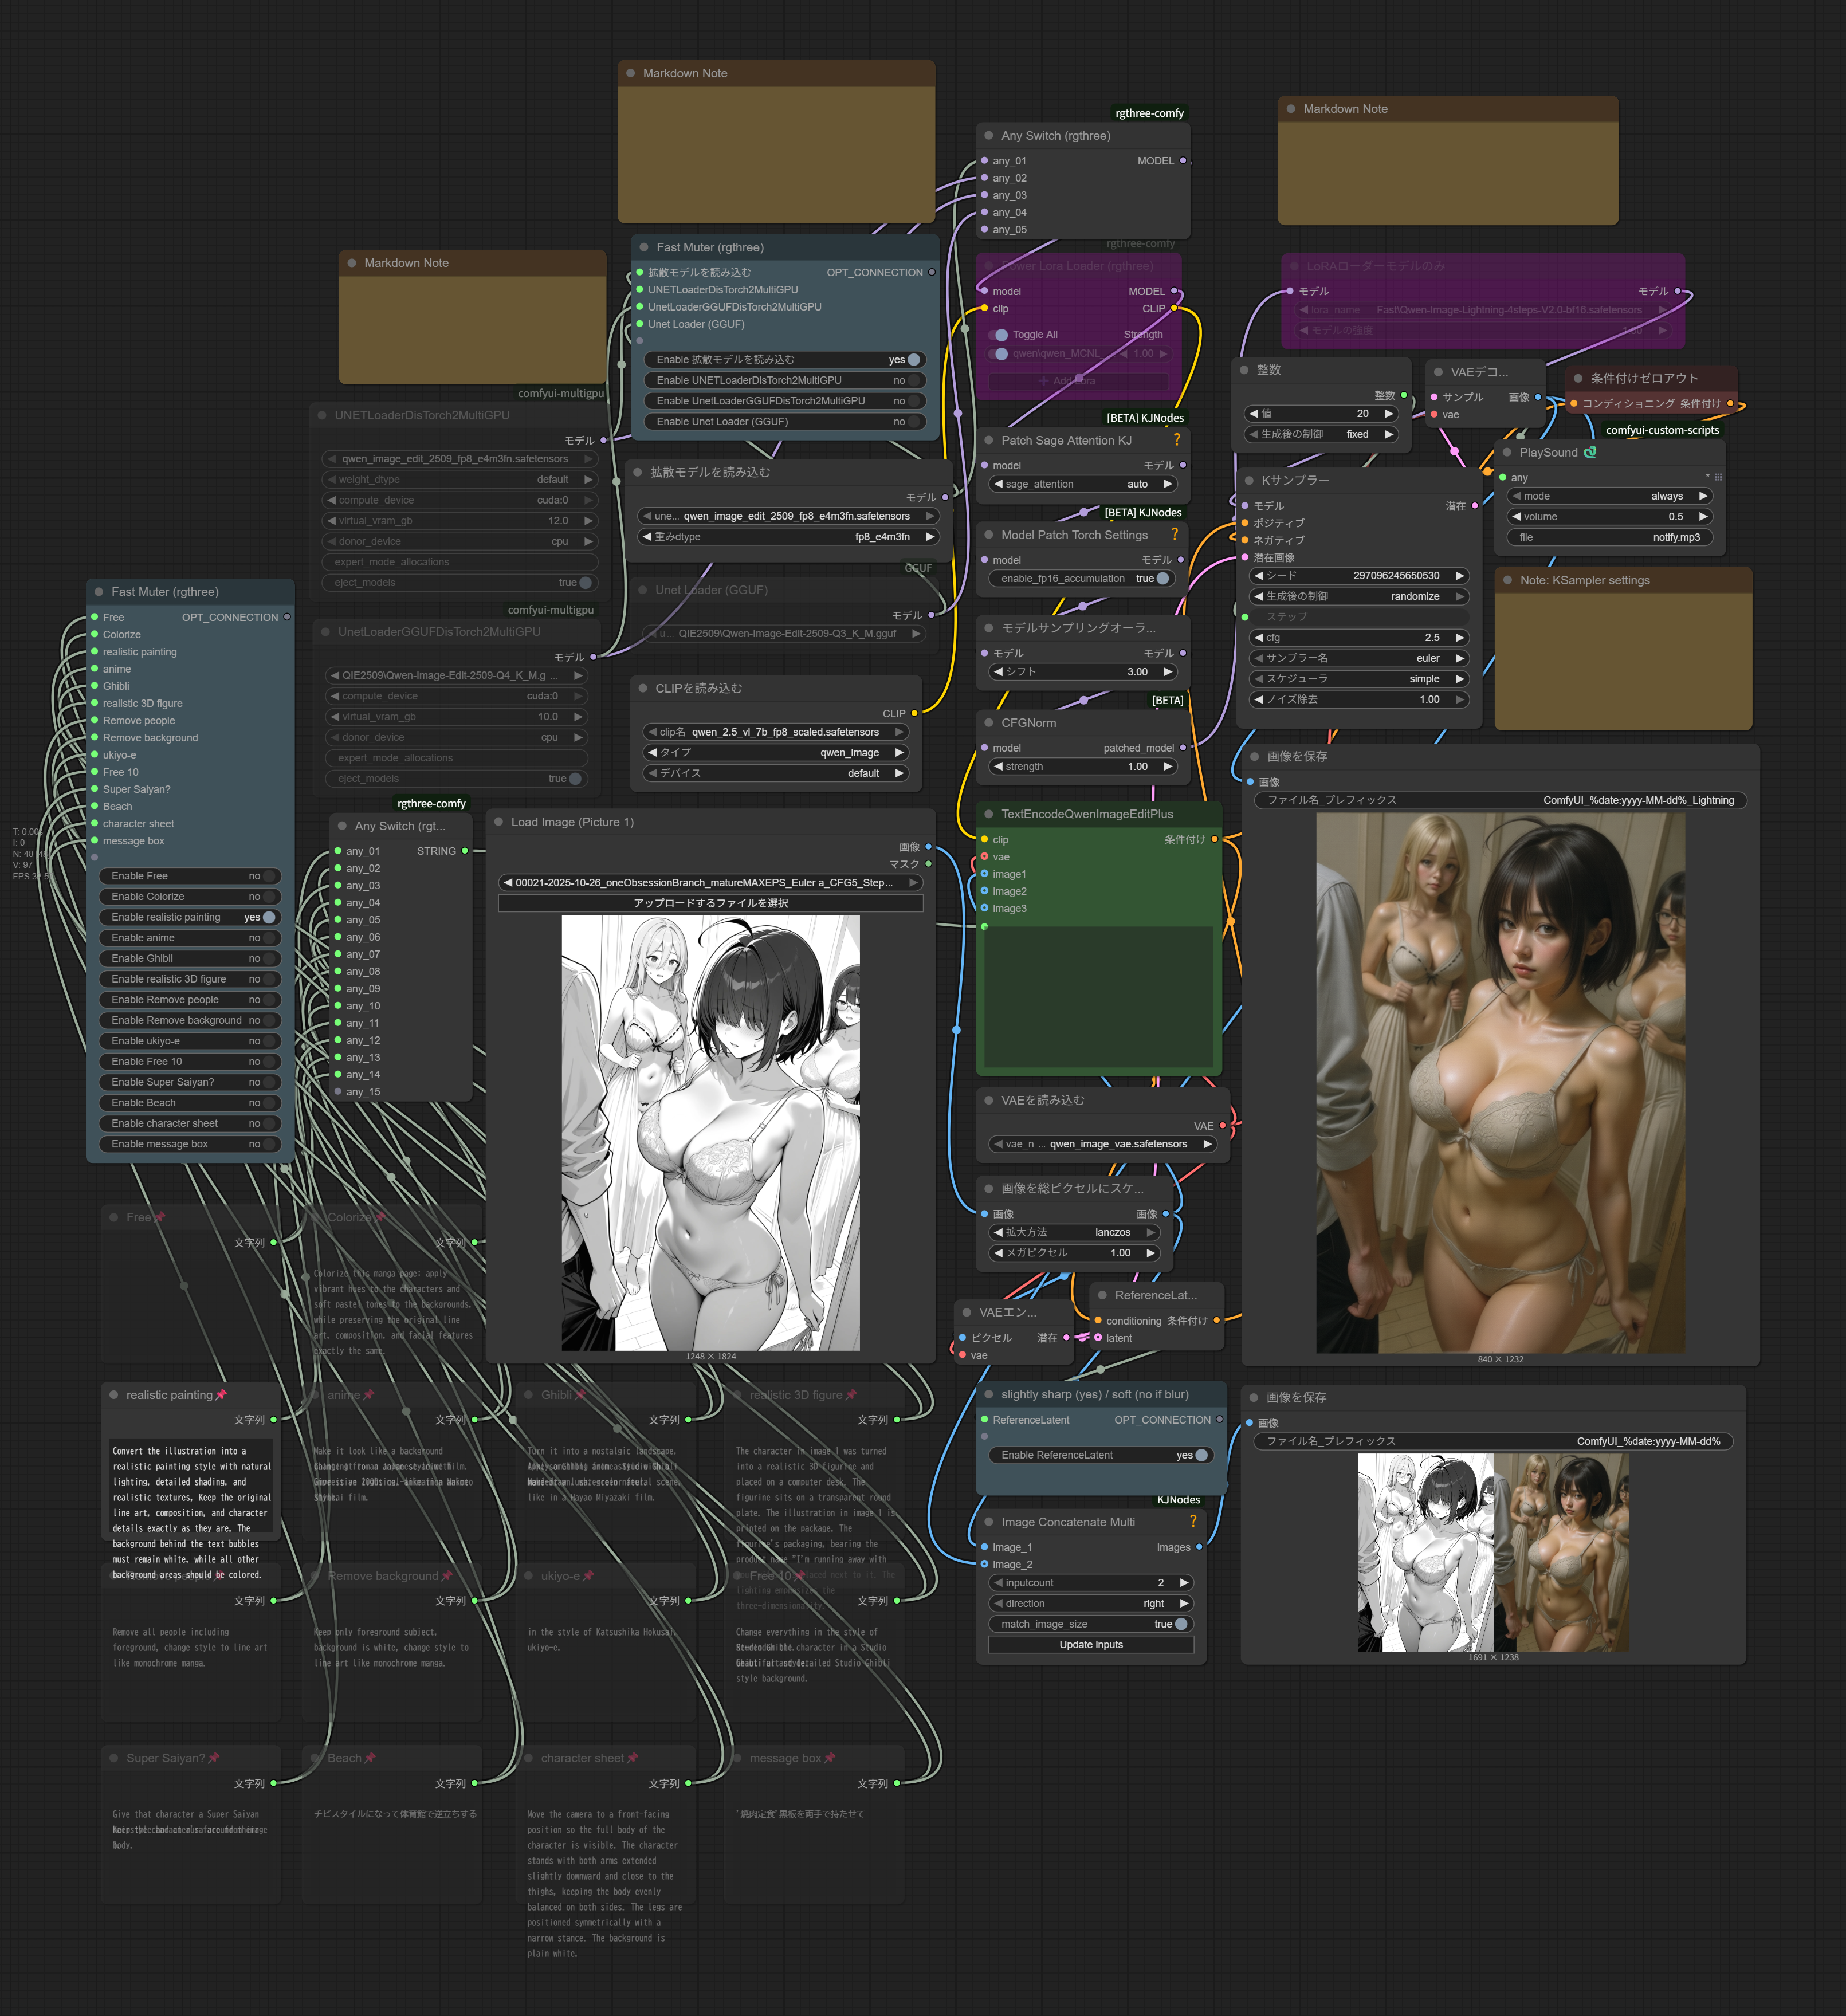Image resolution: width=1846 pixels, height=2016 pixels.
Task: Click help icon on Image Concatenate Multi node
Action: point(1192,1521)
